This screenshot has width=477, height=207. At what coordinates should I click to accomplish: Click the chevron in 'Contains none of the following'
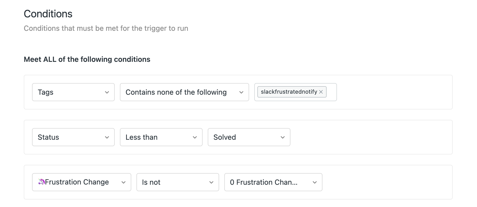coord(241,92)
